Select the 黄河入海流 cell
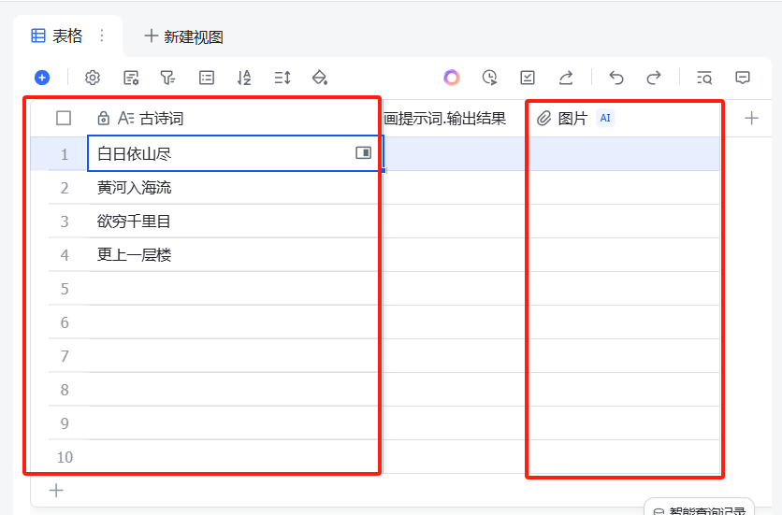Screen dimensions: 782x515 click(234, 188)
